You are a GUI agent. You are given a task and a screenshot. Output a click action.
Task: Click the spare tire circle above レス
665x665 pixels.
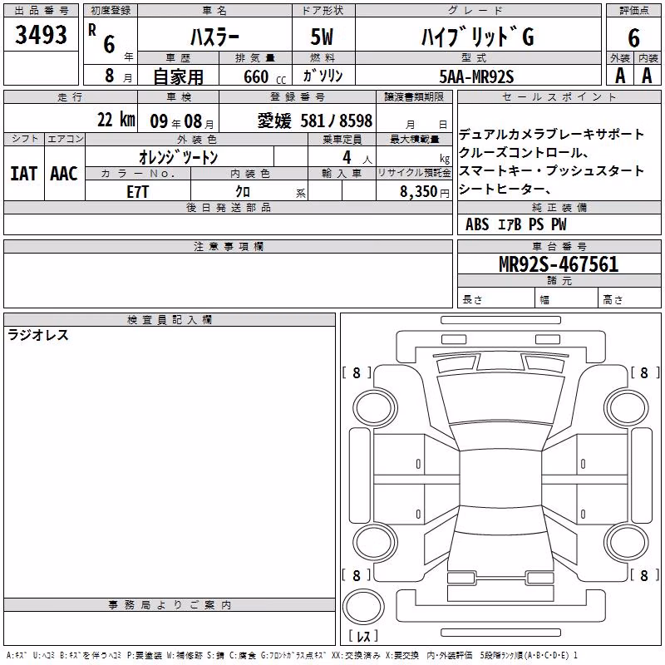point(363,607)
